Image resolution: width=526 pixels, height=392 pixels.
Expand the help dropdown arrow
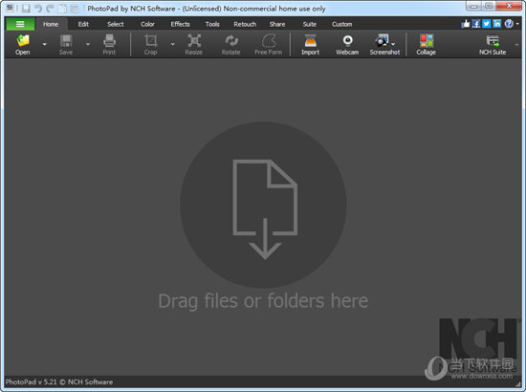coord(517,24)
